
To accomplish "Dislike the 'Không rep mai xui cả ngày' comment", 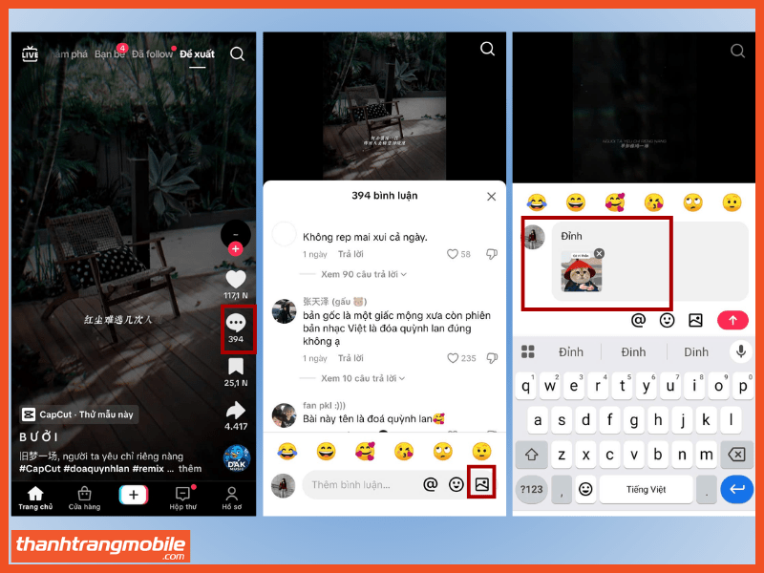I will click(x=492, y=254).
